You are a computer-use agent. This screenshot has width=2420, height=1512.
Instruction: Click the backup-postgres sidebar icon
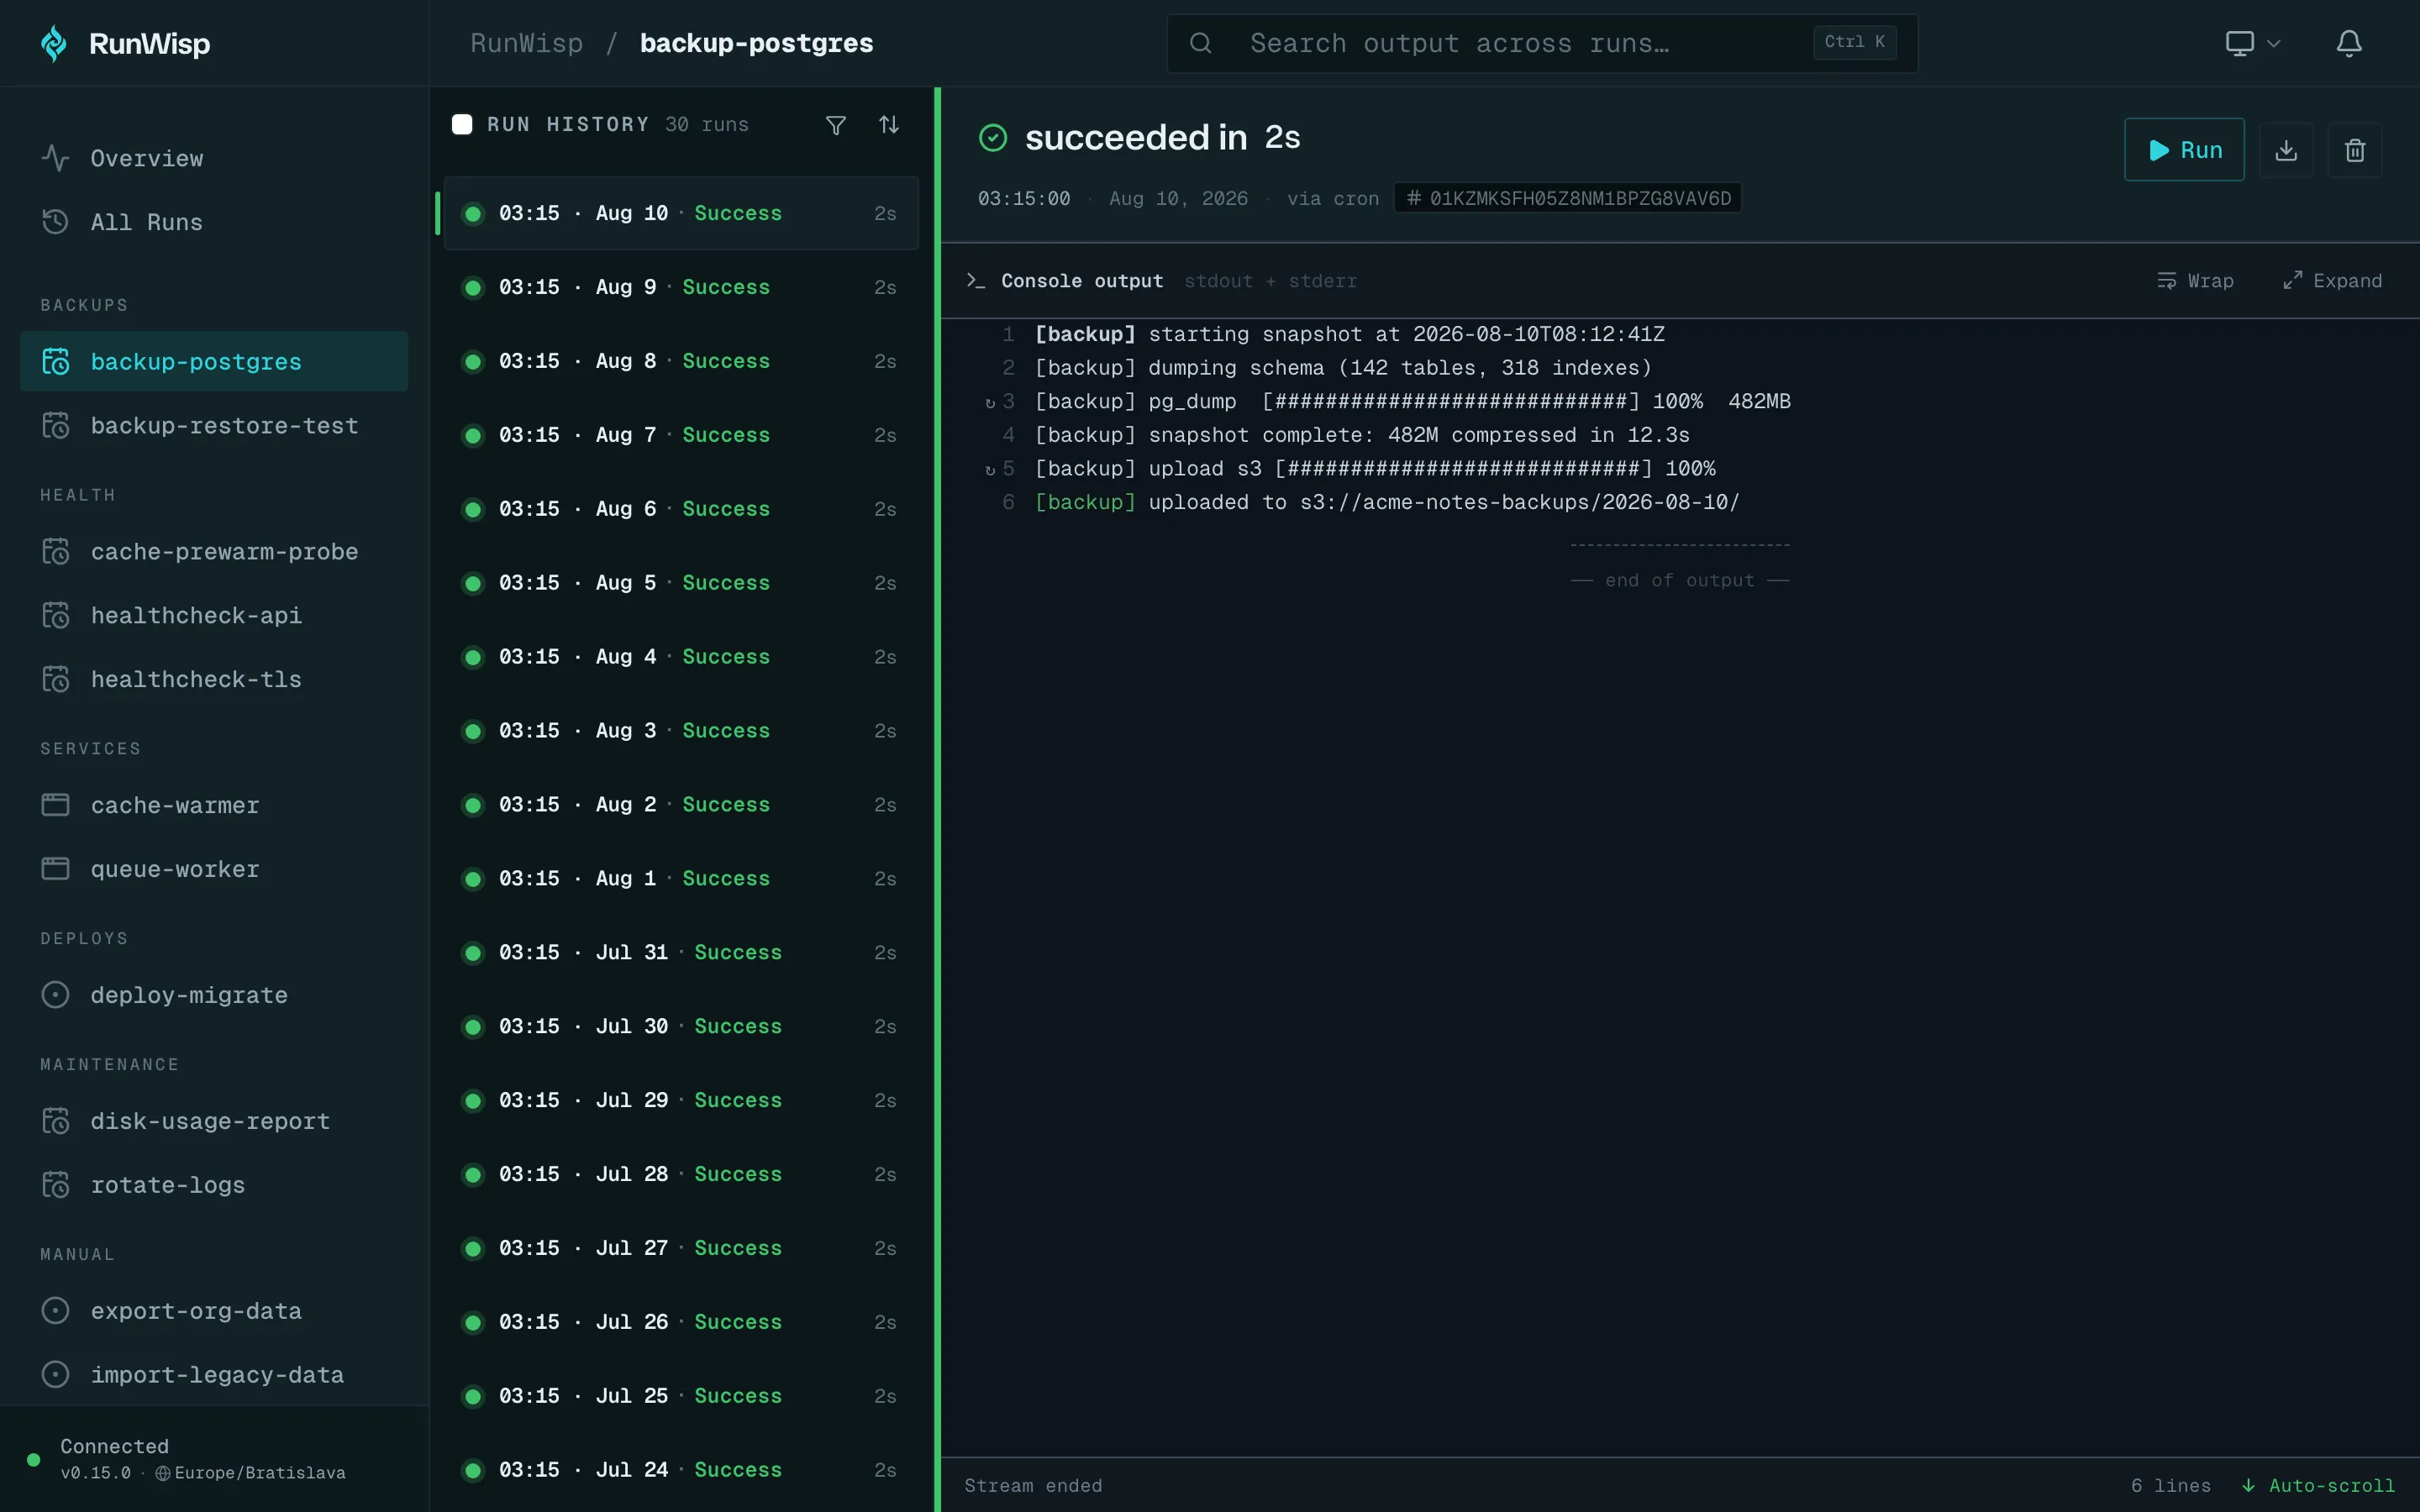pos(56,361)
